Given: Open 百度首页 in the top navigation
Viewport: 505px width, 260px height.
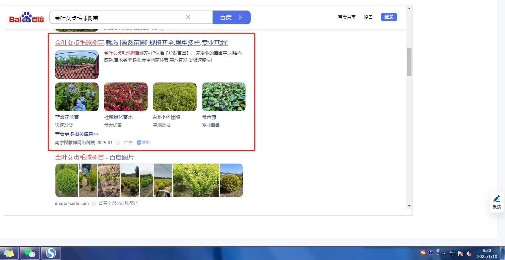Looking at the screenshot, I should 347,17.
